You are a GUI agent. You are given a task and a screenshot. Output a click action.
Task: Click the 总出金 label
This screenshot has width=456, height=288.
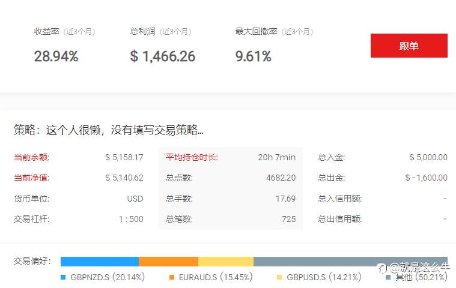pos(332,178)
